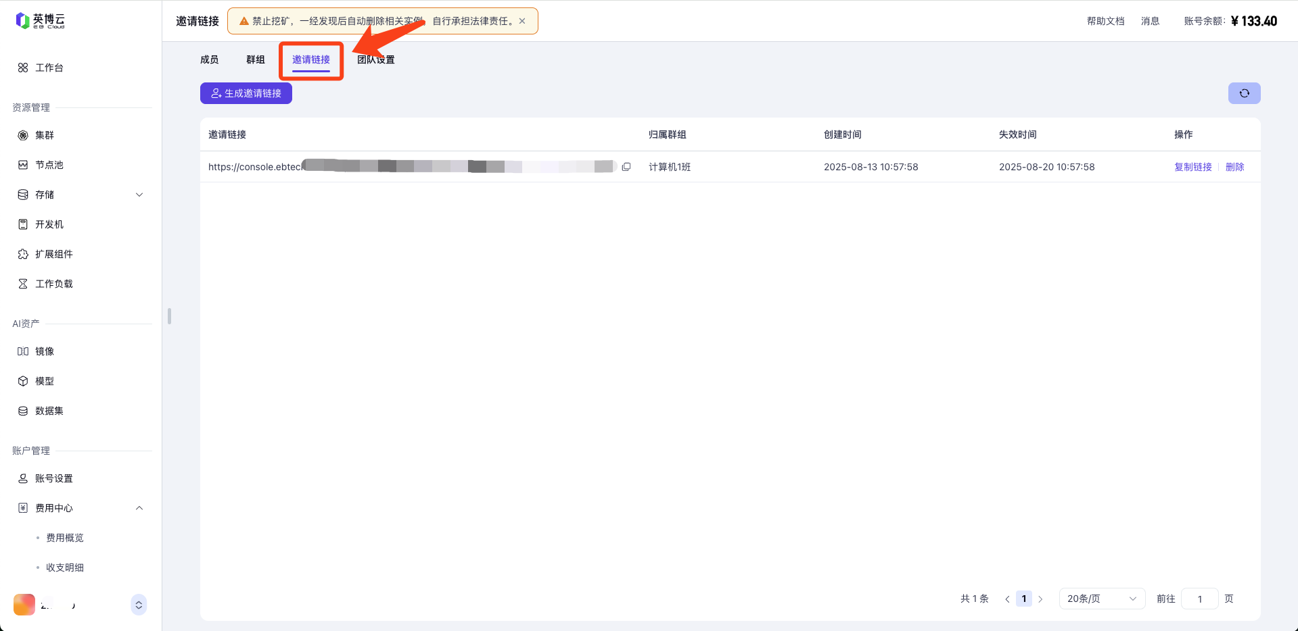Navigate to 镜像 images page

point(44,351)
